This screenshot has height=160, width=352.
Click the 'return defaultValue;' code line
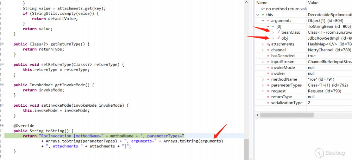pyautogui.click(x=55, y=19)
